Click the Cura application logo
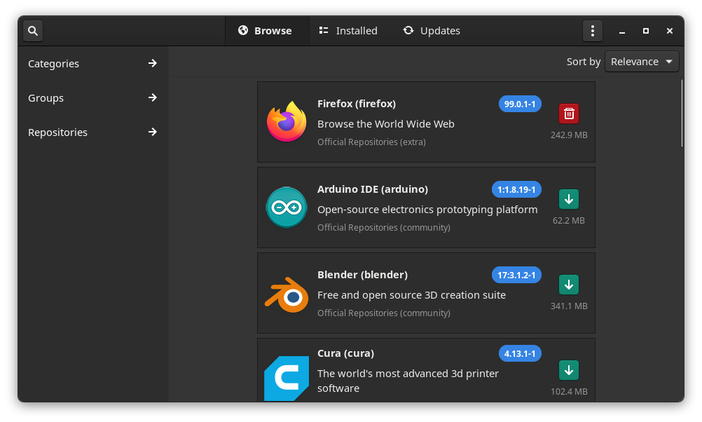The width and height of the screenshot is (702, 422). (287, 379)
